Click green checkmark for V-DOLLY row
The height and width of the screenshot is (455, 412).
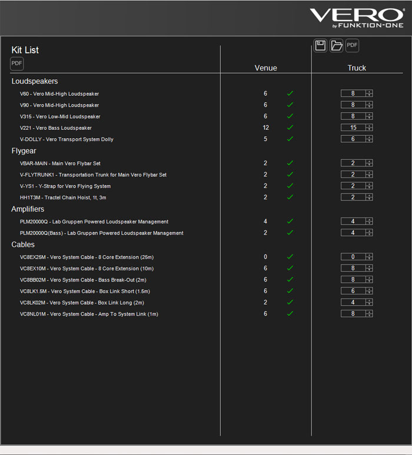point(290,139)
